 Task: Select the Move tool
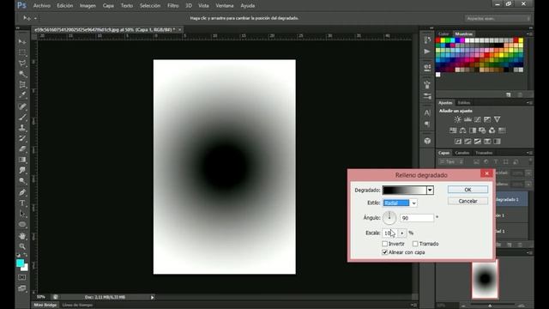(22, 42)
